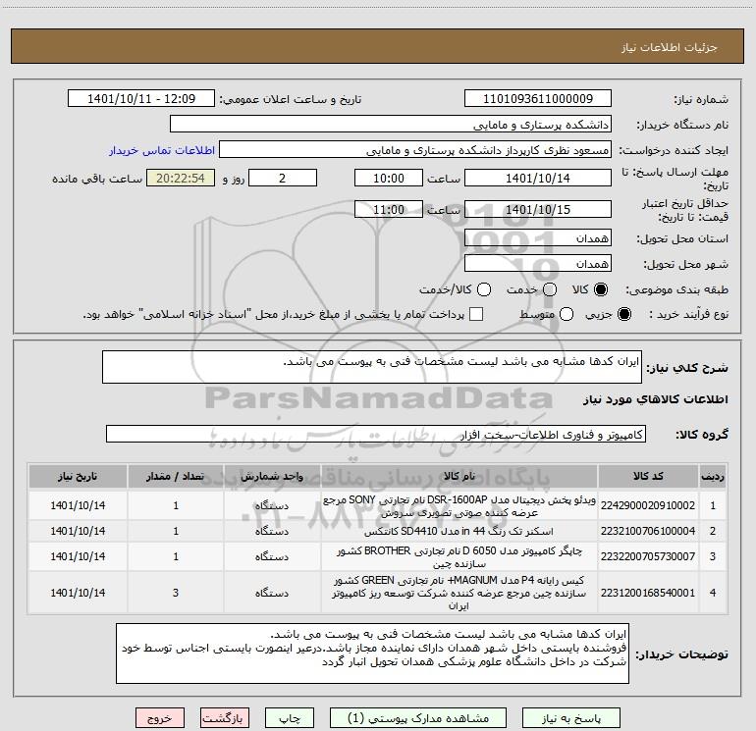Click مشاهده مدارک پیوستی (1) button
The width and height of the screenshot is (756, 731).
418,718
